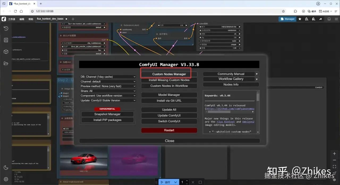The image size is (340, 185).
Task: Click the star icon beside Manager
Action: pos(300,19)
